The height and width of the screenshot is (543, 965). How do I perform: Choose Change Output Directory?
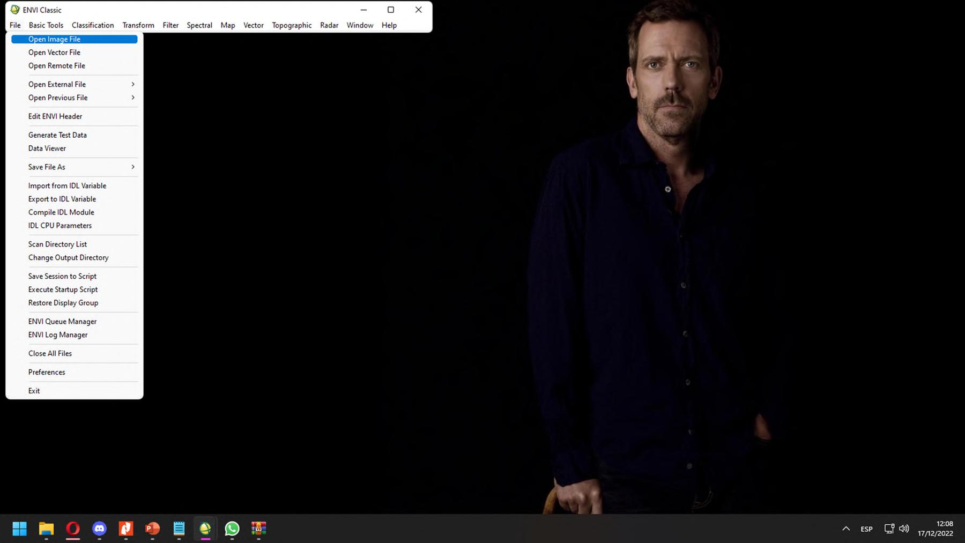click(75, 258)
